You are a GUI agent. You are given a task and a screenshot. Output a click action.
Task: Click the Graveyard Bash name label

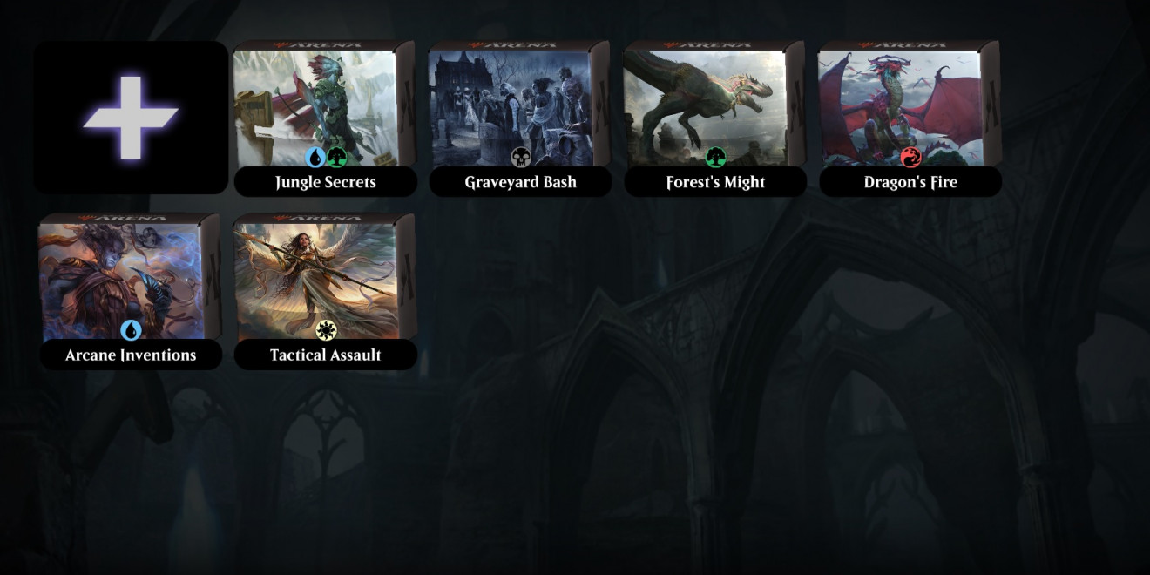click(x=521, y=182)
